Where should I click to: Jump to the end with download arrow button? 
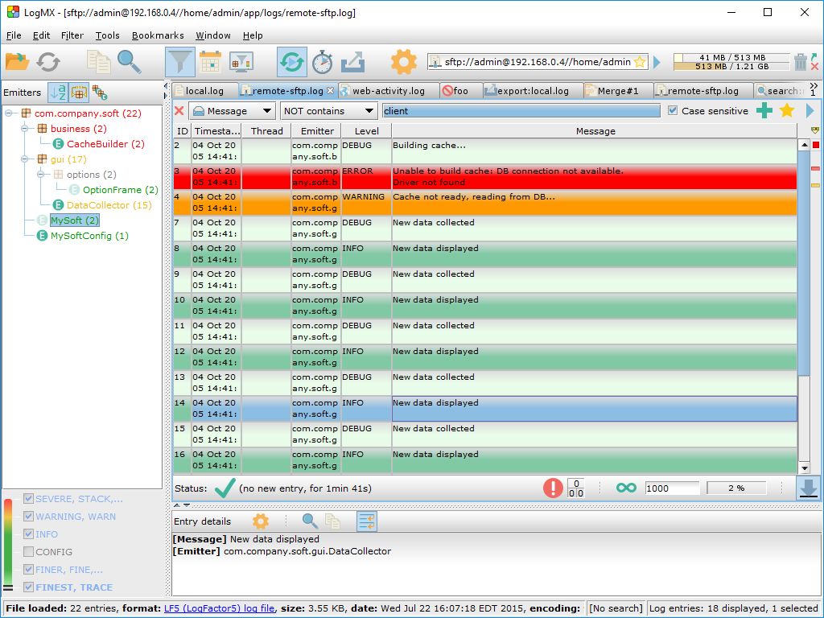808,488
